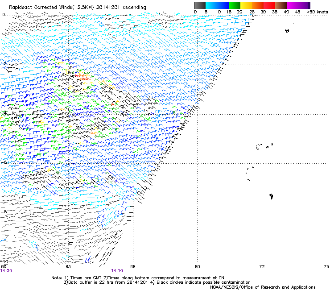This screenshot has height=290, width=330.
Task: Click the island outline near 72E, 7S
Action: [271, 196]
